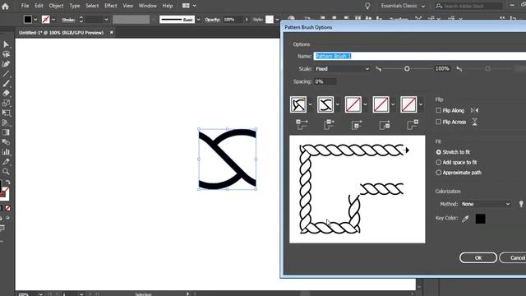The image size is (526, 296).
Task: Click the inner corner tile position icon
Action: [357, 125]
